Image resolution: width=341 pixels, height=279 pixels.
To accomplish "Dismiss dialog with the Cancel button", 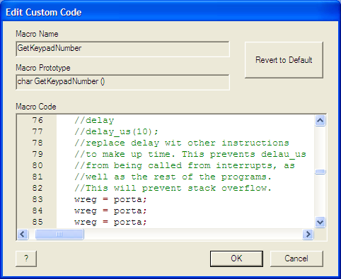I will (296, 259).
